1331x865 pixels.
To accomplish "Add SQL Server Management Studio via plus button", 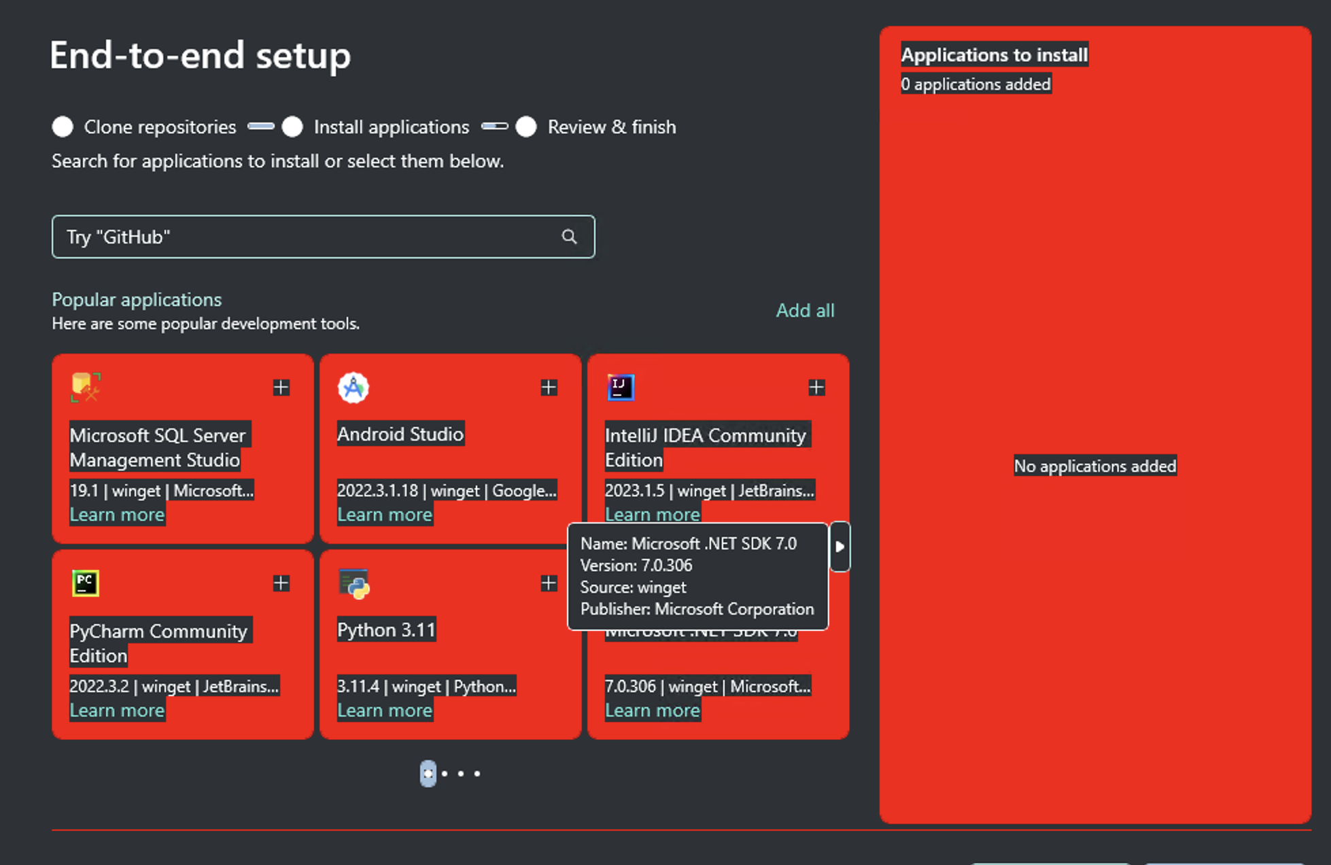I will [281, 387].
